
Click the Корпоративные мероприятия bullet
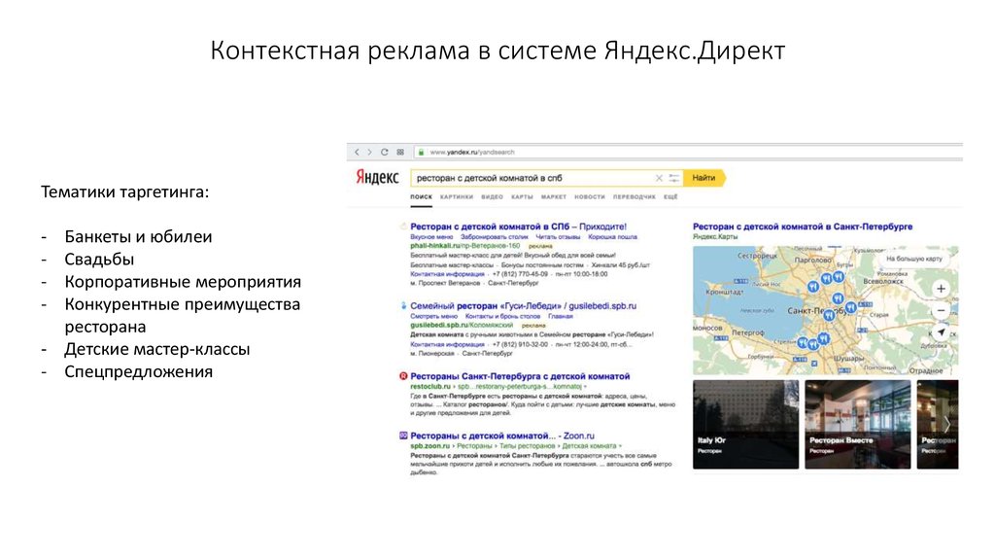[x=183, y=282]
